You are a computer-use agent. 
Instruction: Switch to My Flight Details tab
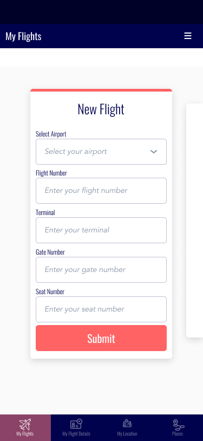[x=76, y=428]
